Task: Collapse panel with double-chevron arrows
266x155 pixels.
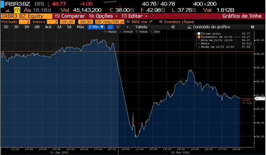Action: coord(173,27)
